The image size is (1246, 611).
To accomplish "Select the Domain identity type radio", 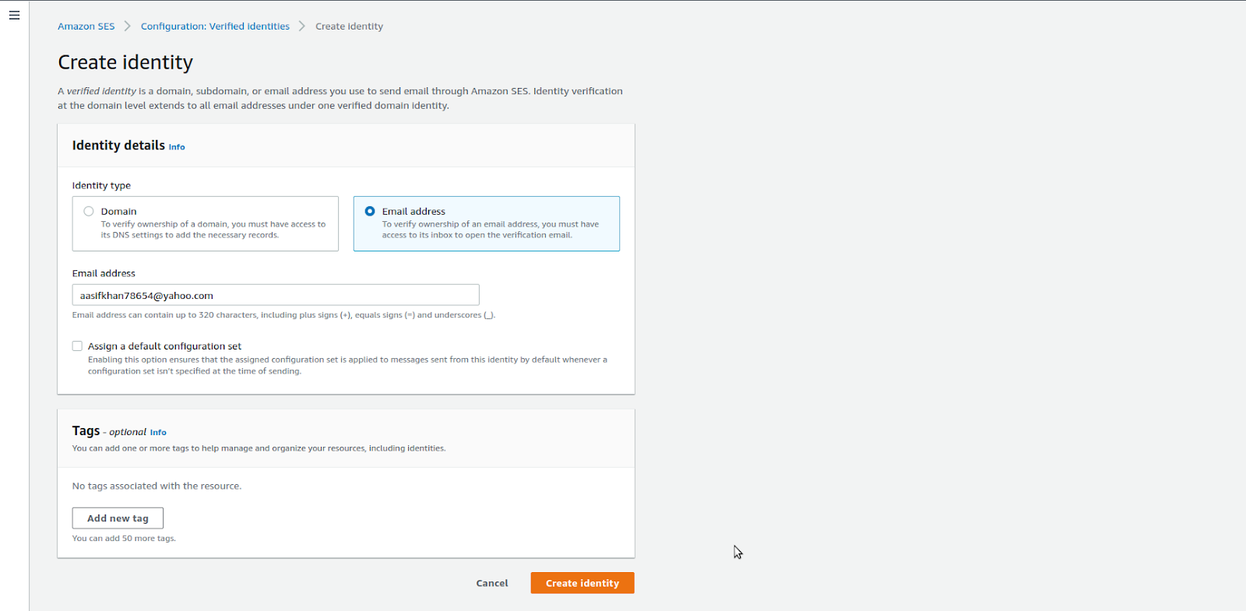I will (x=89, y=211).
